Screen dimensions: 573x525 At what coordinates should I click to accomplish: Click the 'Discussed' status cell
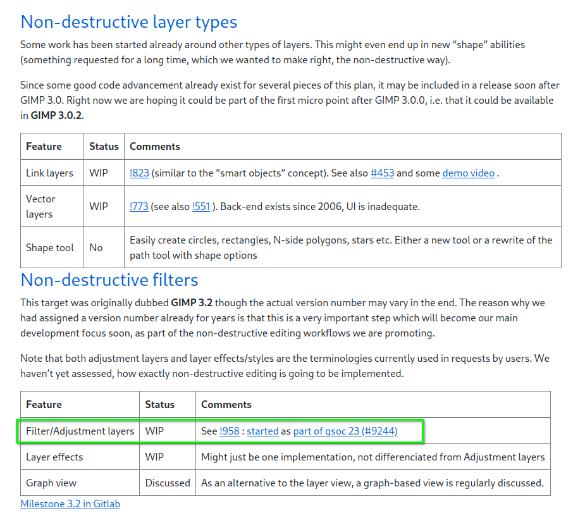coord(167,483)
